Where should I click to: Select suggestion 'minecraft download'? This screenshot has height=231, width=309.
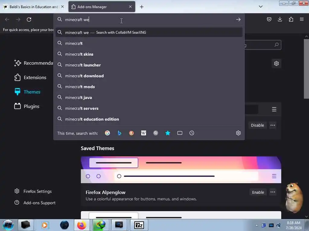[149, 75]
